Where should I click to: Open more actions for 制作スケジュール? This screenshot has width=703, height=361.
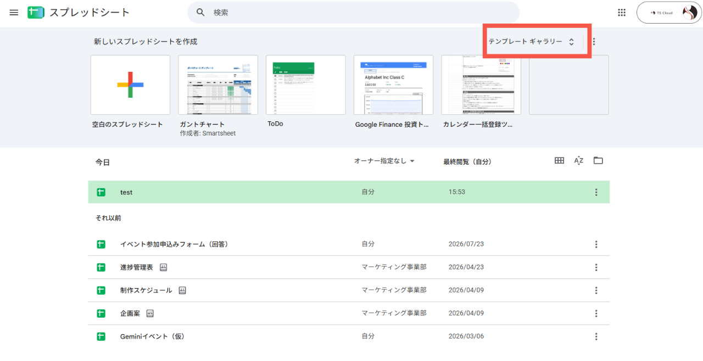tap(596, 290)
